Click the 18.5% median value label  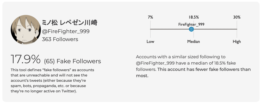(x=194, y=17)
